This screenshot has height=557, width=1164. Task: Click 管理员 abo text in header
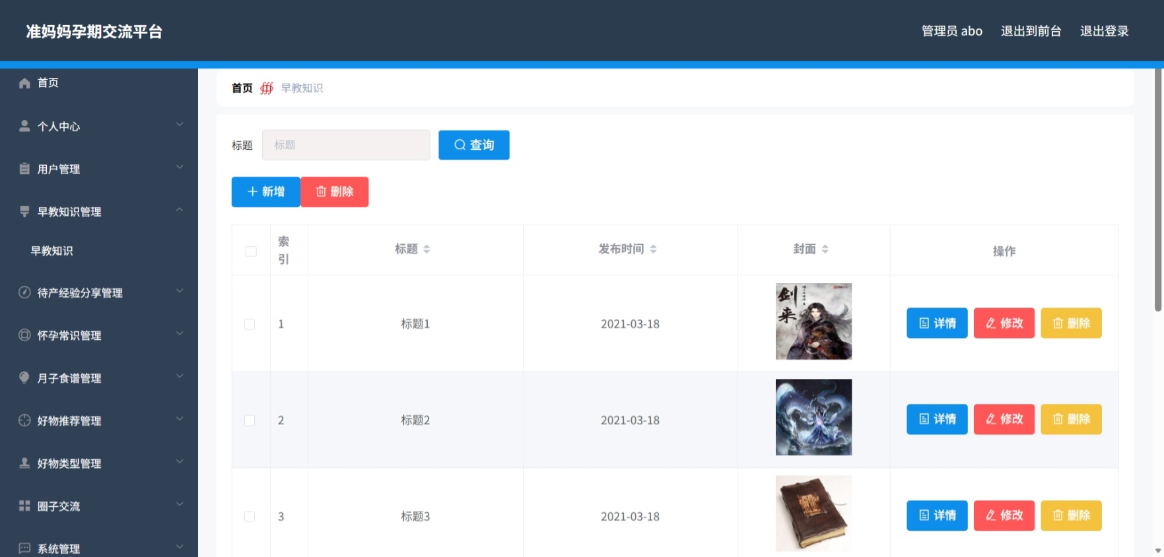(951, 31)
